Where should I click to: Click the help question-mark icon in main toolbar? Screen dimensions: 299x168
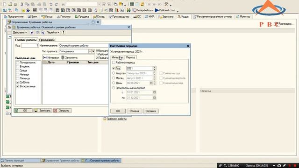[121, 4]
